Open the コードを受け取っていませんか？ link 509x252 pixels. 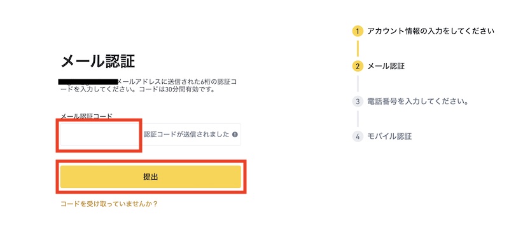(109, 204)
